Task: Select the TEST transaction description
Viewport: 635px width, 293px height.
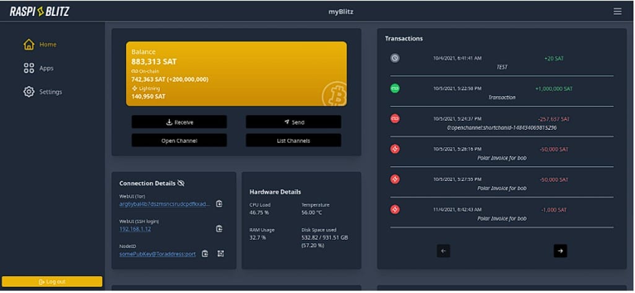Action: click(x=502, y=67)
